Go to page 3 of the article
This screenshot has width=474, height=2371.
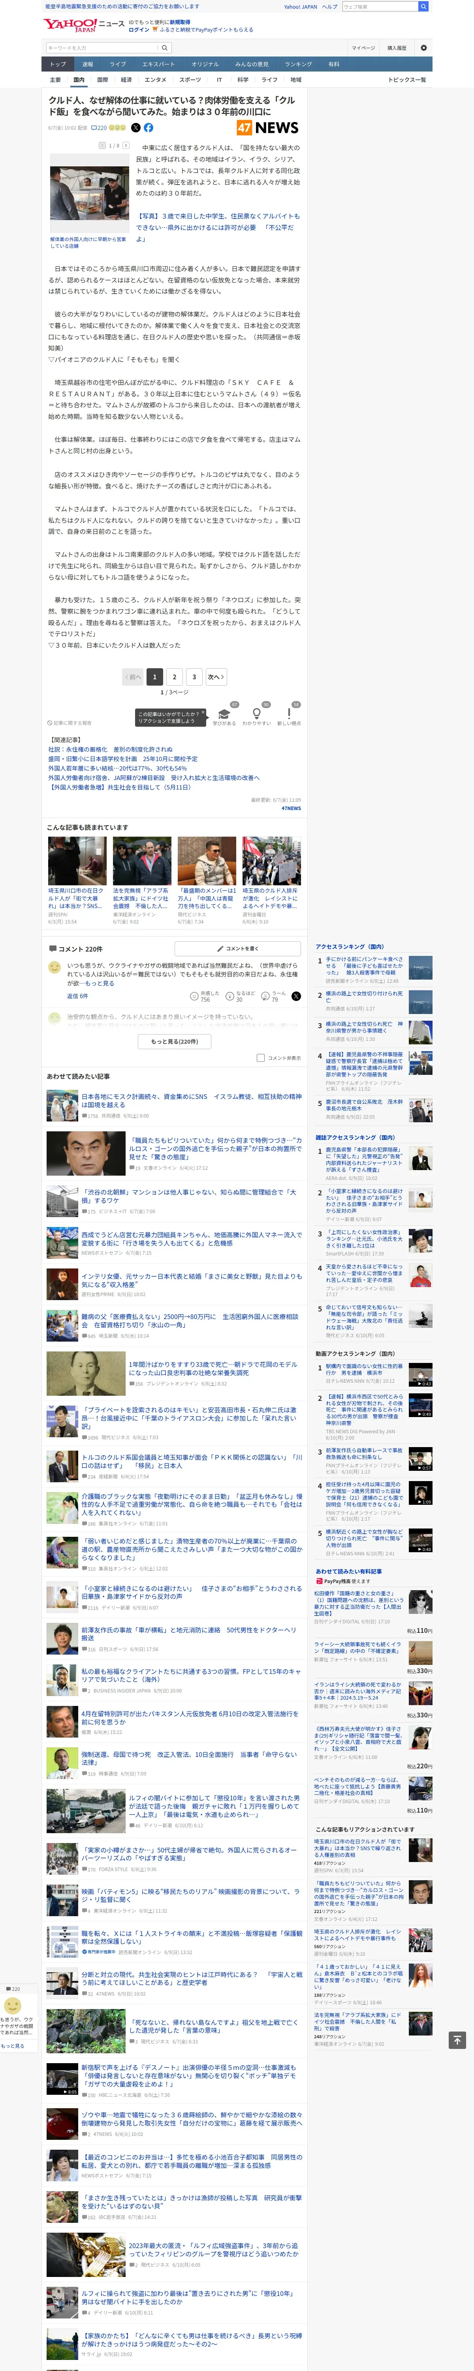click(x=194, y=677)
